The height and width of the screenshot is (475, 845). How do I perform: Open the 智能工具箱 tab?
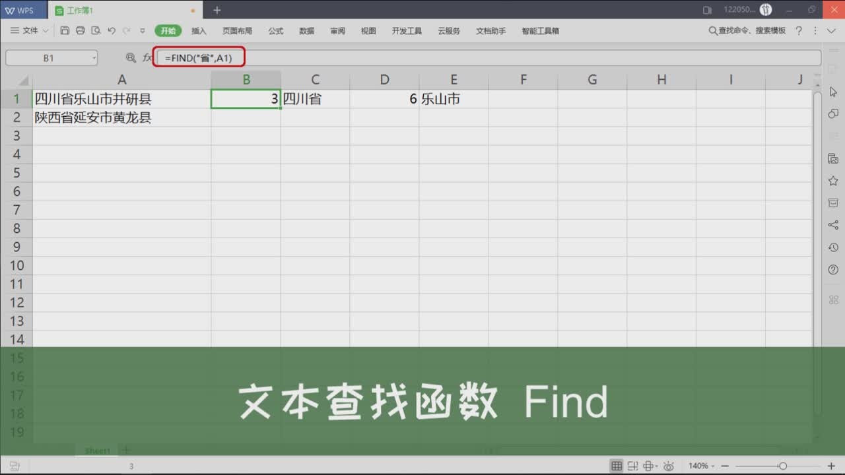pos(541,31)
